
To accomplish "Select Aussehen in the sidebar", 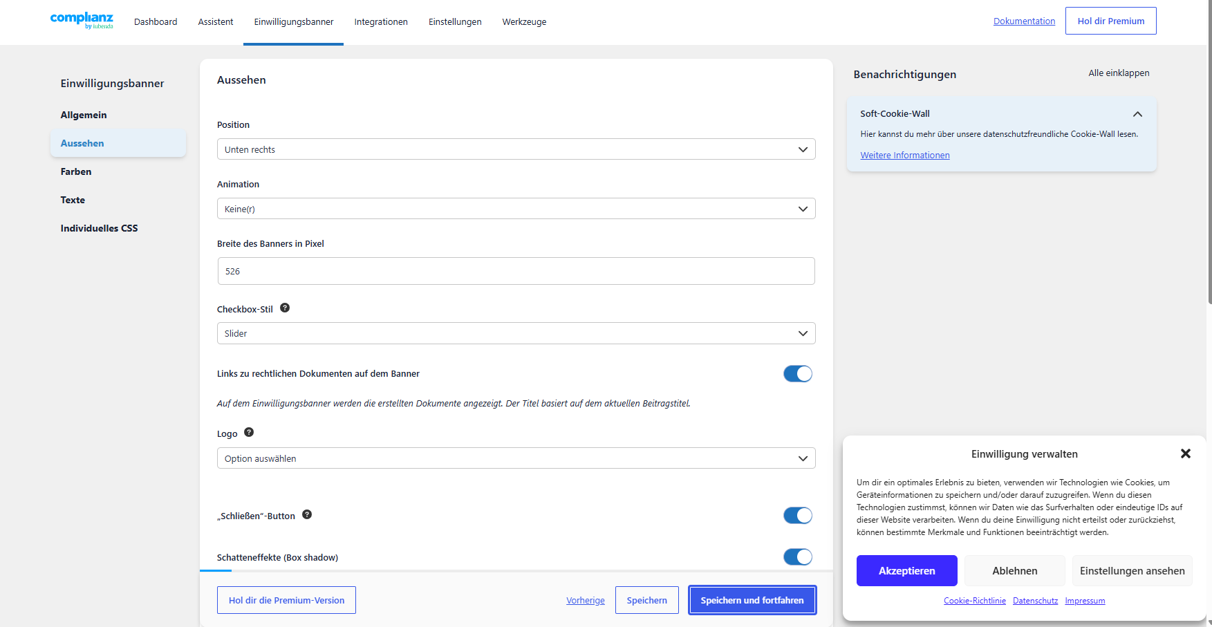I will click(x=118, y=143).
